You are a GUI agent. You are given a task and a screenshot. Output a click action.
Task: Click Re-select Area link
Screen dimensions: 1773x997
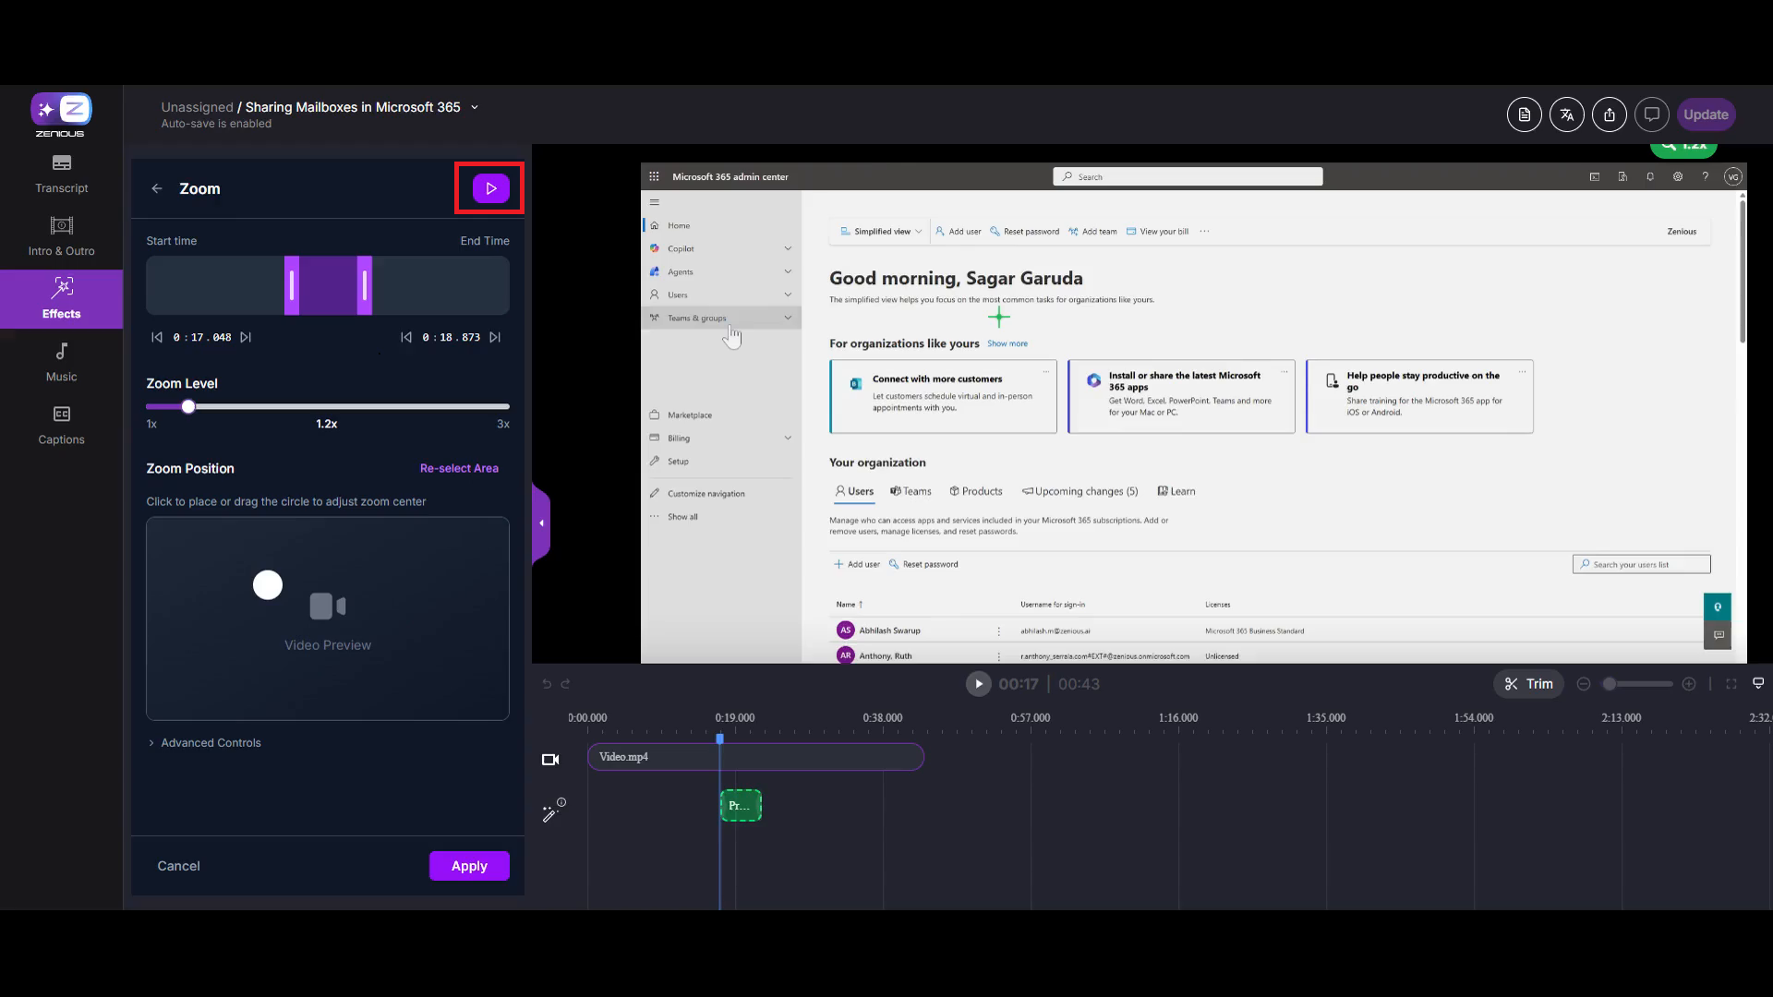[459, 468]
